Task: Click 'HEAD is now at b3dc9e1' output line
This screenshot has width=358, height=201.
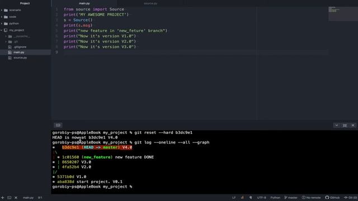Action: point(85,137)
